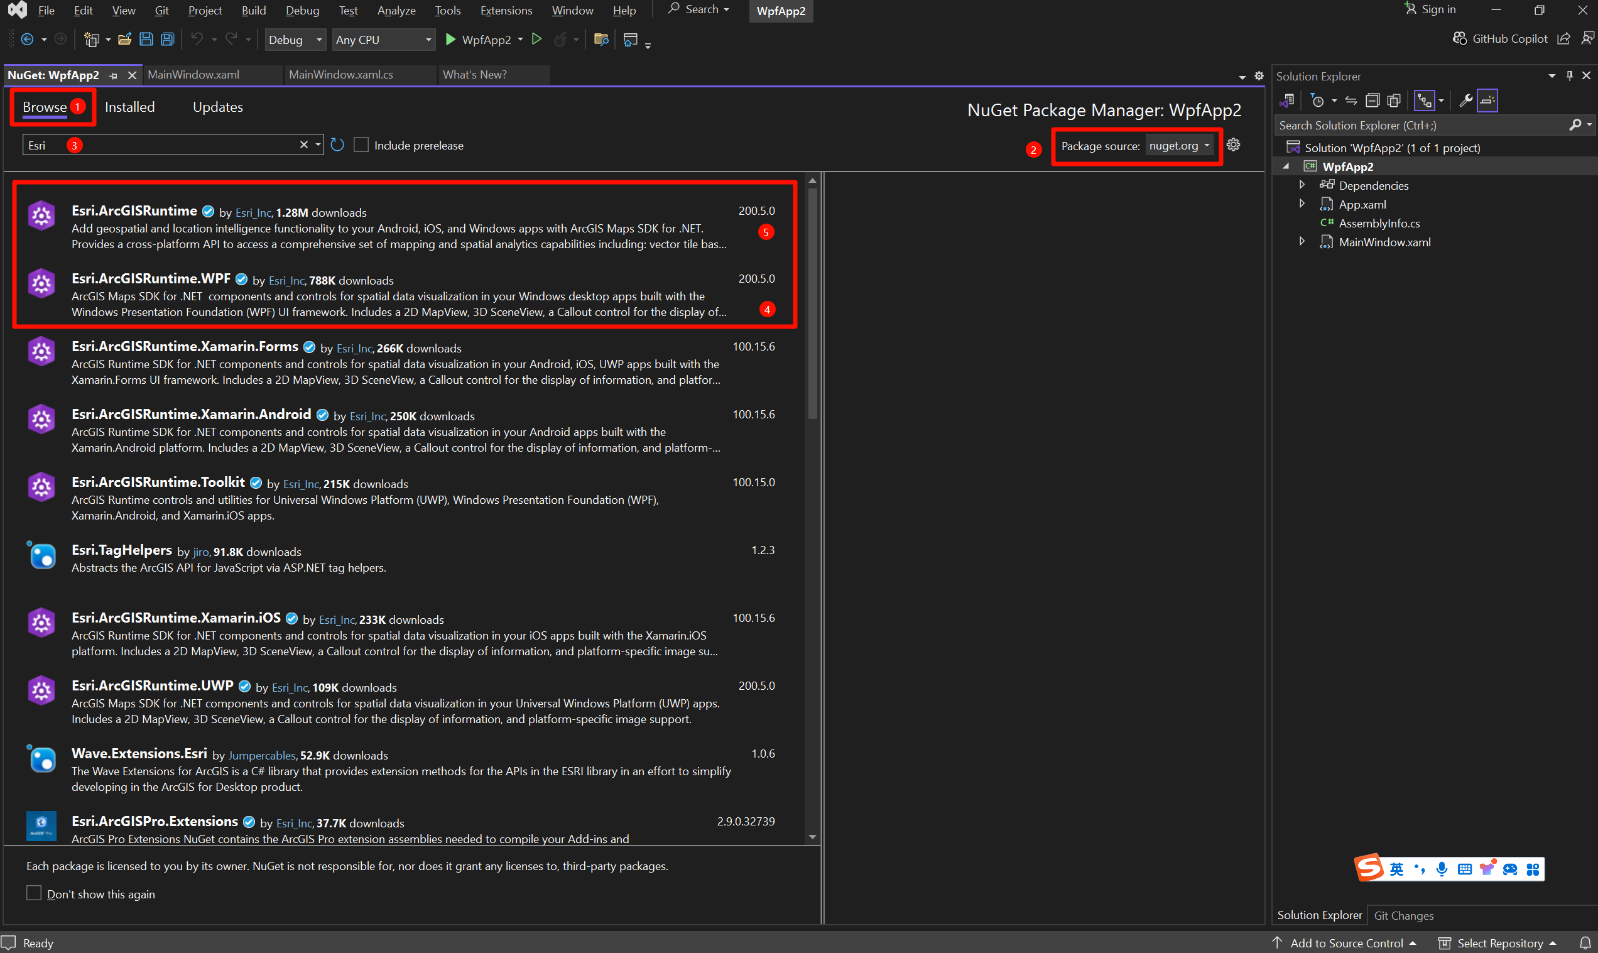The width and height of the screenshot is (1598, 953).
Task: Click the feedback icon in top-right corner
Action: coord(1587,38)
